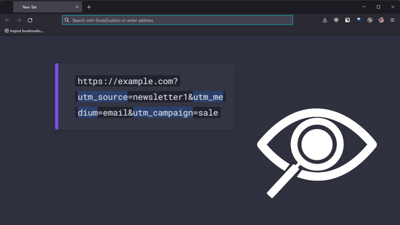Focus the DuckDuckGo search address field

pyautogui.click(x=177, y=20)
